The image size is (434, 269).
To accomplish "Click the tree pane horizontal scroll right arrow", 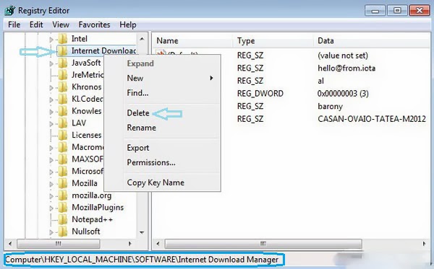I will tap(129, 244).
